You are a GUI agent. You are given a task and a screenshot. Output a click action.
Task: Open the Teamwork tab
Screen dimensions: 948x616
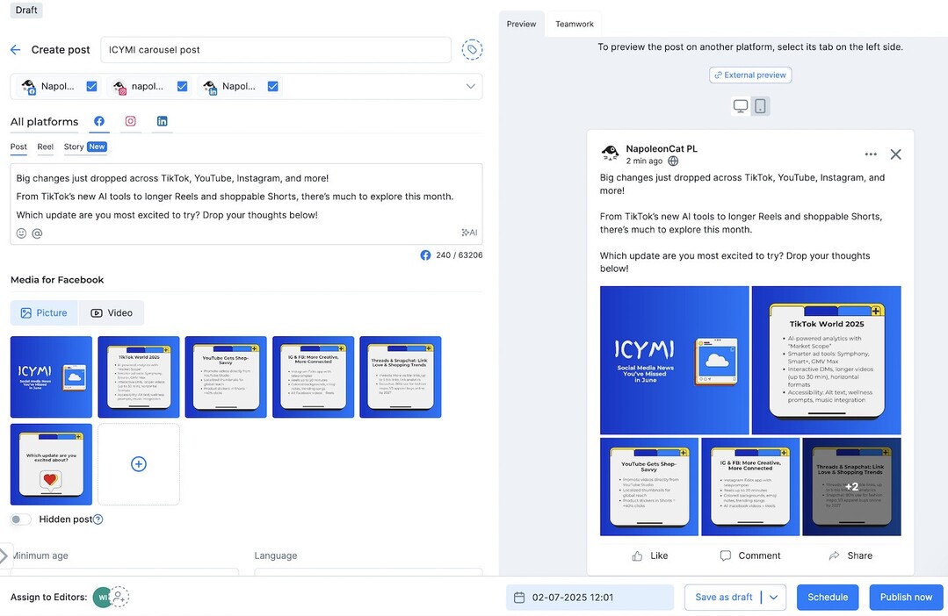(575, 25)
